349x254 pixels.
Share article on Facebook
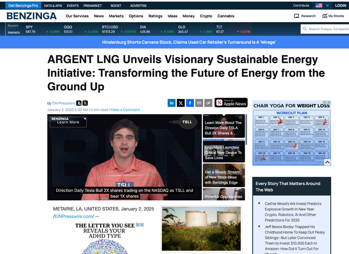(x=190, y=103)
